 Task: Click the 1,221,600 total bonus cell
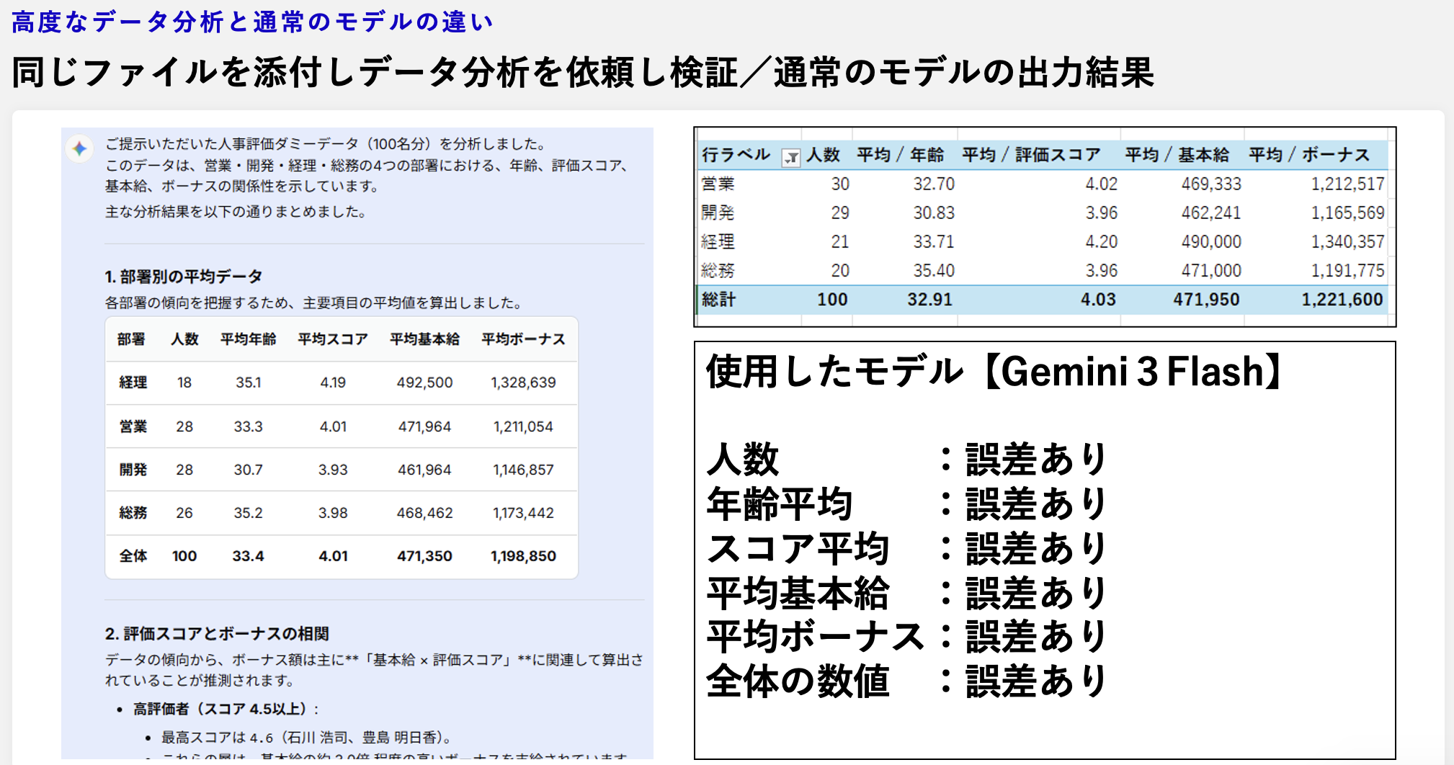(x=1342, y=300)
